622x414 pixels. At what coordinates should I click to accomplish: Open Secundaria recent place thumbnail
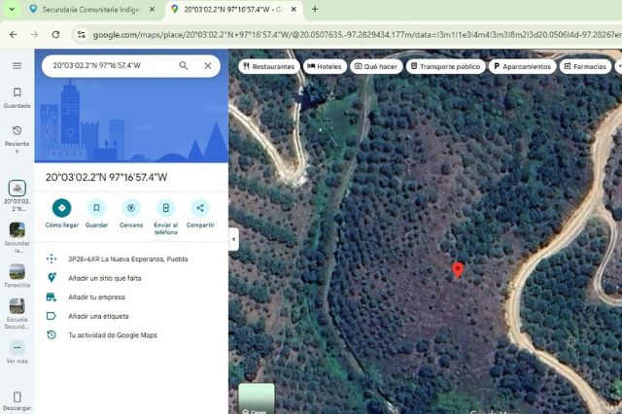(x=17, y=230)
